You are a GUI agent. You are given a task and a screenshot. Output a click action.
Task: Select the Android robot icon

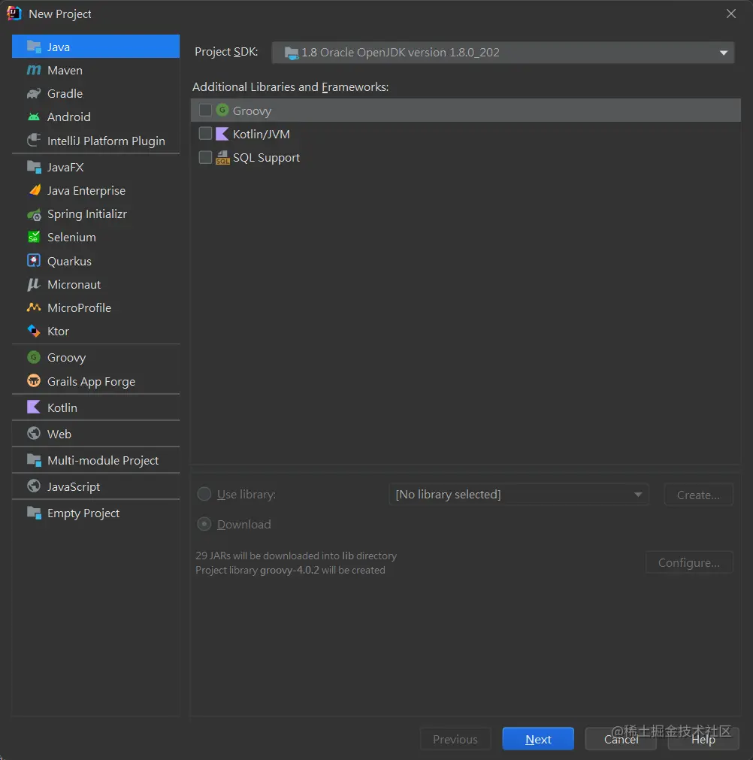[34, 117]
